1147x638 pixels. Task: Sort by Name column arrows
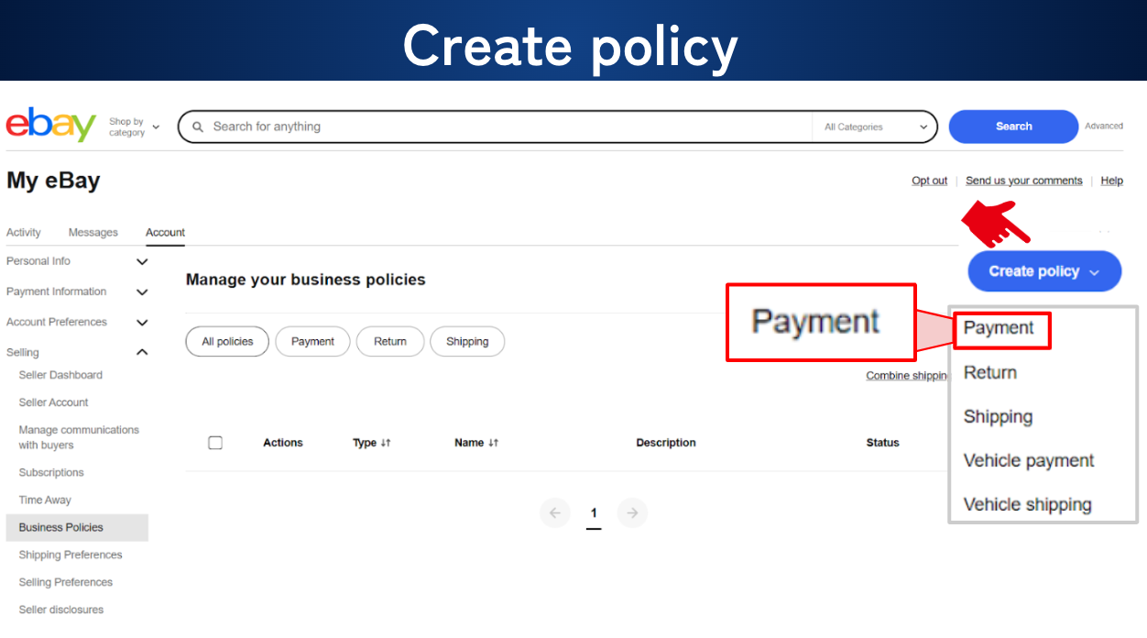coord(493,443)
